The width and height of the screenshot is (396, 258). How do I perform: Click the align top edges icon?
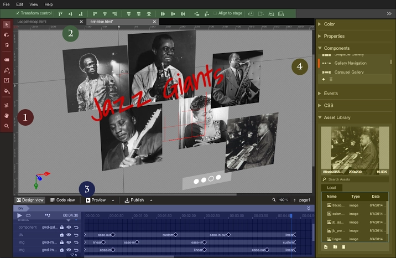(60, 14)
